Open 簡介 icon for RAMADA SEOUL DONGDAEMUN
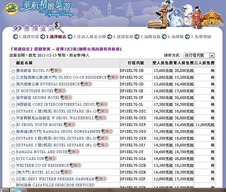The width and height of the screenshot is (226, 192). pyautogui.click(x=107, y=131)
